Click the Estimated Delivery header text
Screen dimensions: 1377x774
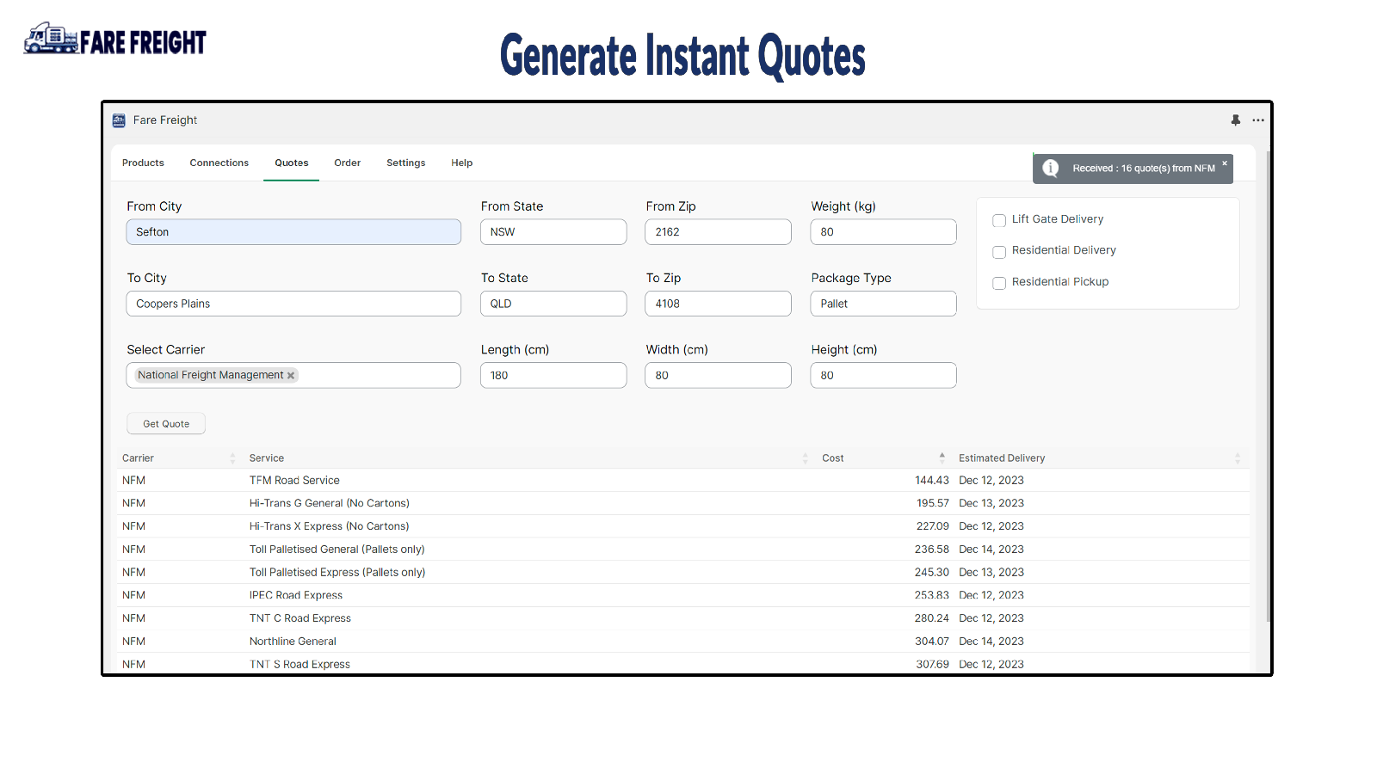(x=1002, y=458)
